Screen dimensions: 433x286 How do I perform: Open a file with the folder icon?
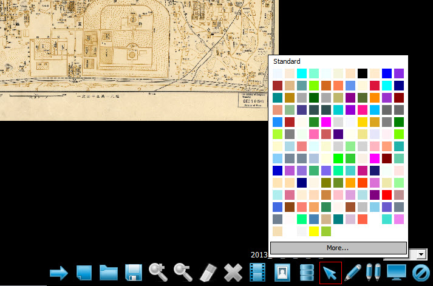point(109,273)
